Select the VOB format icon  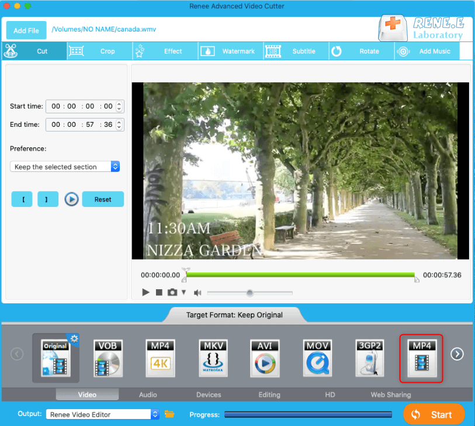click(x=108, y=358)
